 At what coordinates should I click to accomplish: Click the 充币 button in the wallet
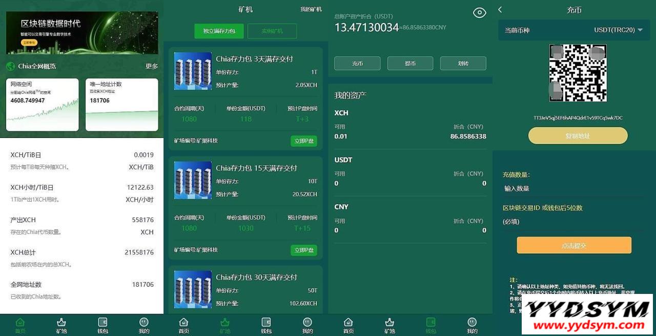357,63
